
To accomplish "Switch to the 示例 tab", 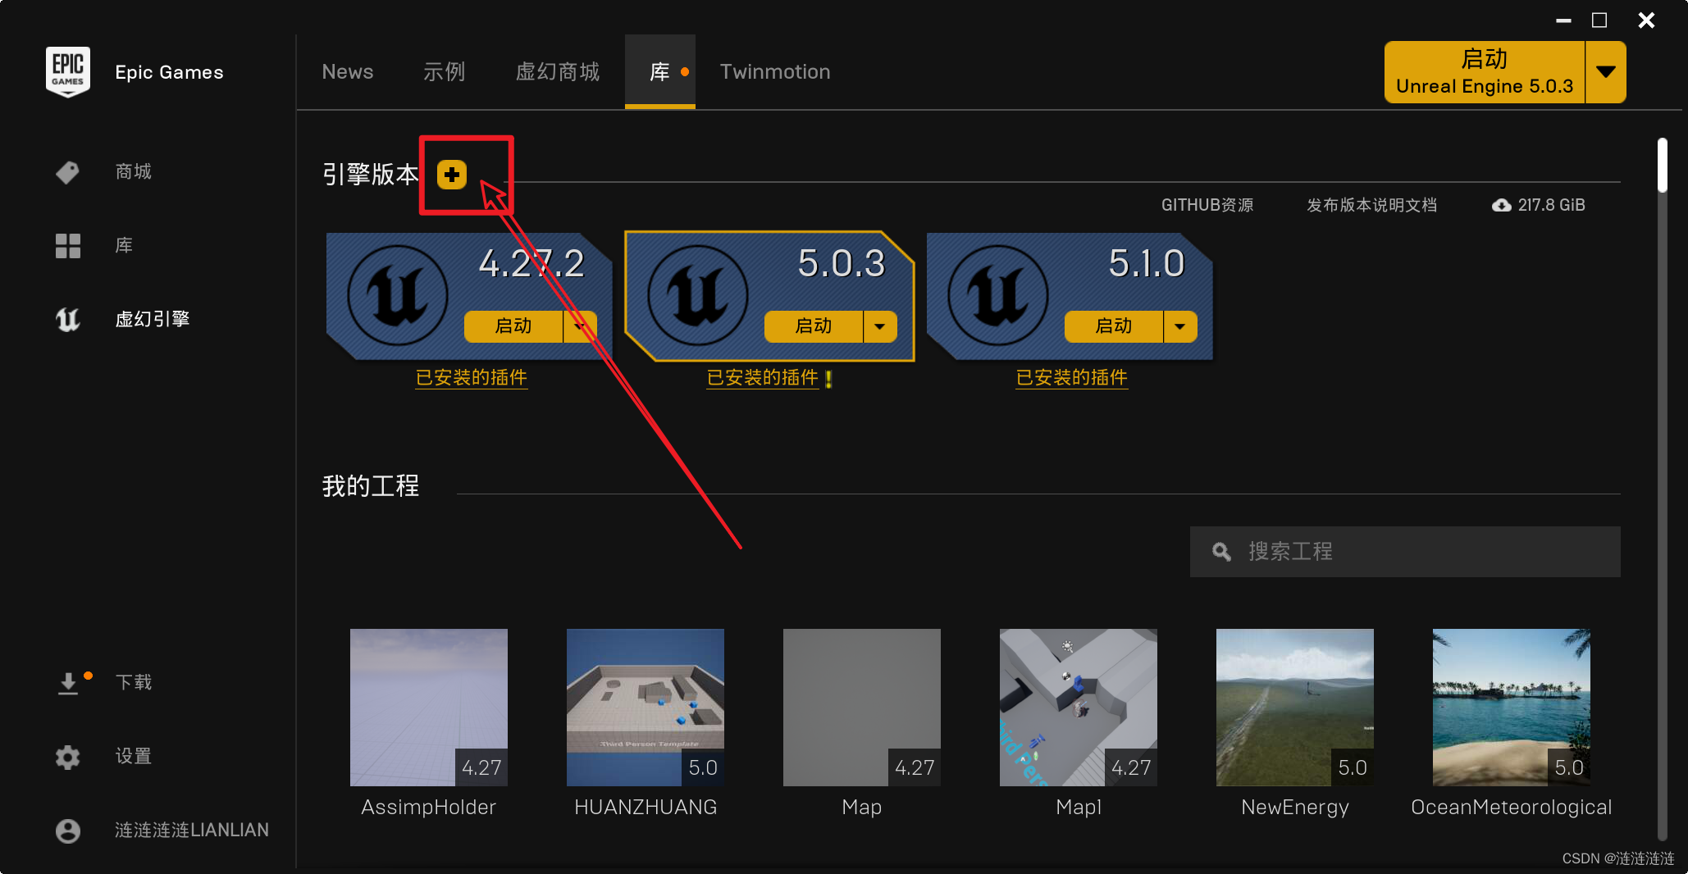I will [445, 71].
